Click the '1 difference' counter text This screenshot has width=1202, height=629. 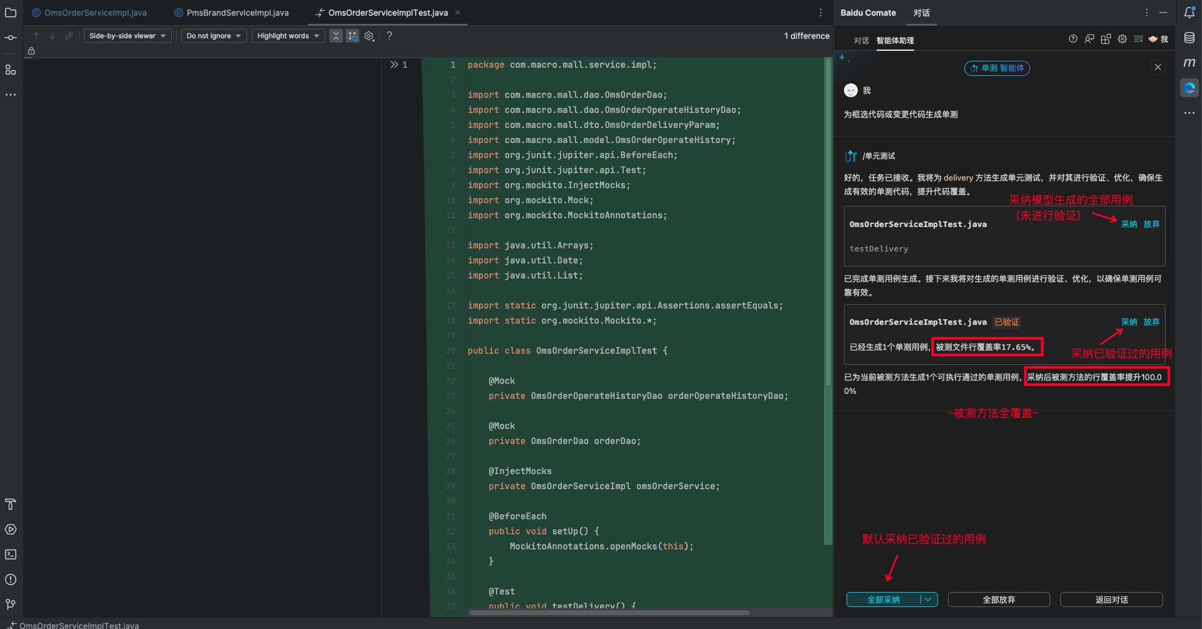pos(806,36)
